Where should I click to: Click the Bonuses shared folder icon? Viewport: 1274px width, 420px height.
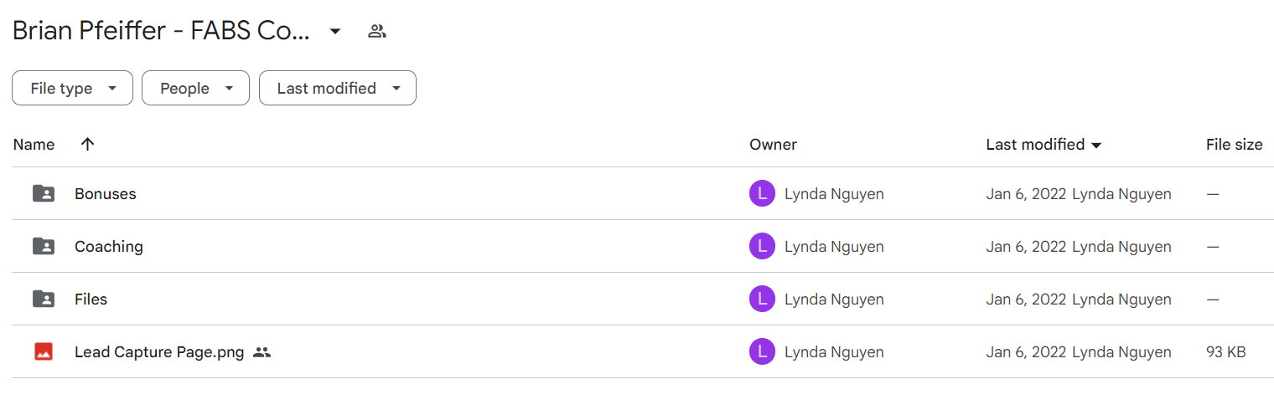click(44, 194)
